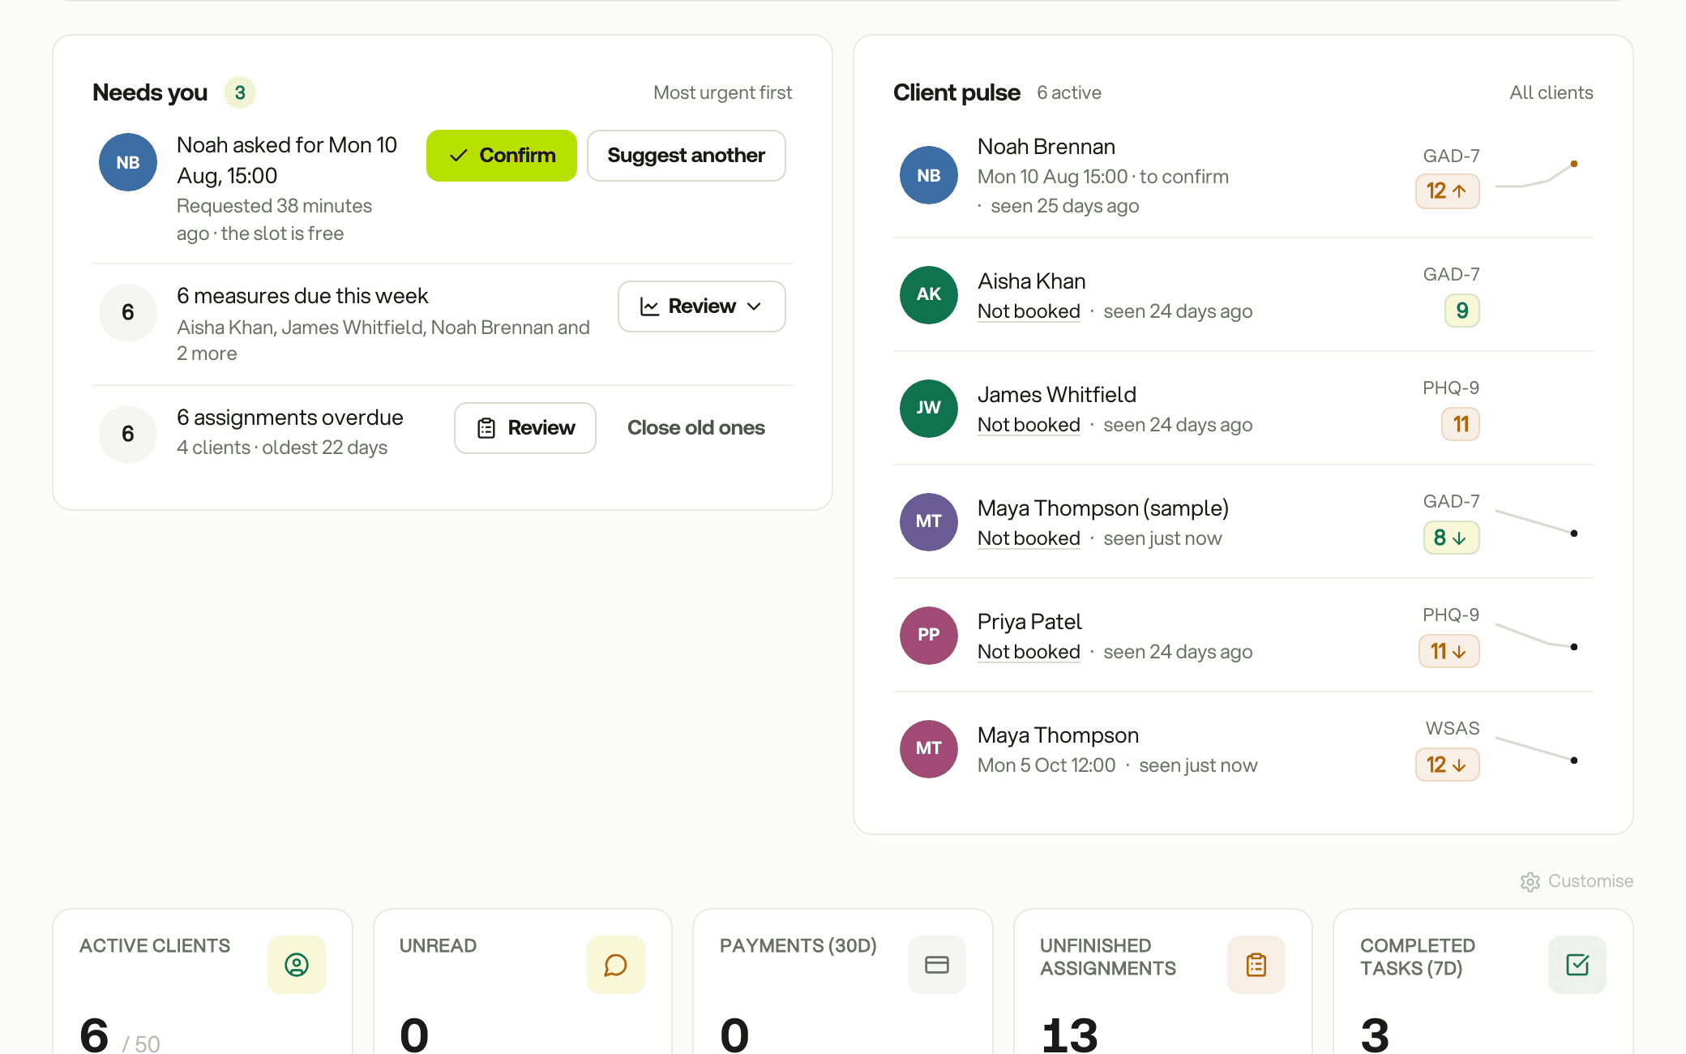
Task: Click Noah Brennan's NB avatar in Client pulse
Action: point(929,175)
